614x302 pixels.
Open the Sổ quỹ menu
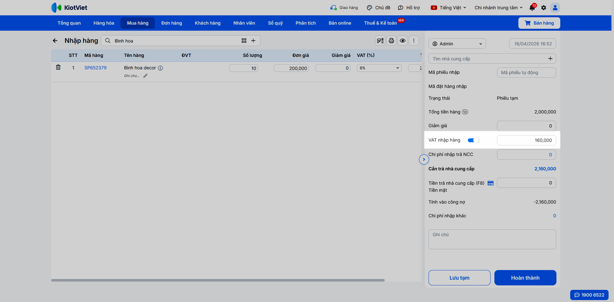[275, 23]
